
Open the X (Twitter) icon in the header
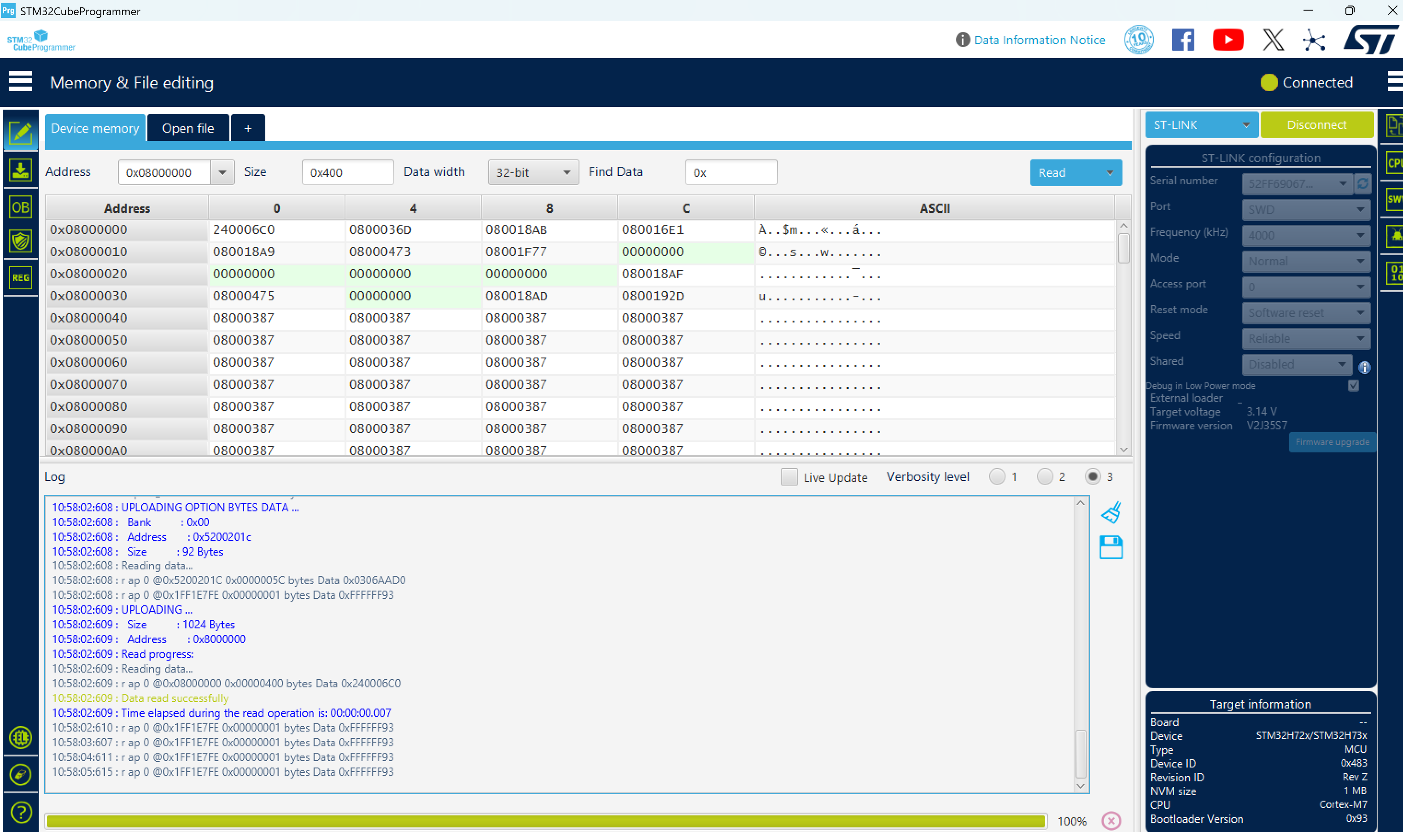[x=1273, y=40]
